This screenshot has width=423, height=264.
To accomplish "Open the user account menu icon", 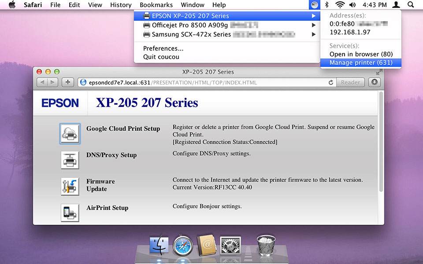I will [396, 5].
